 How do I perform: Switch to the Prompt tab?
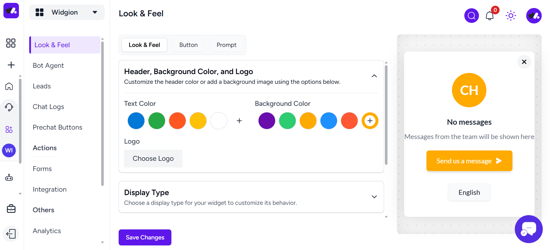226,45
